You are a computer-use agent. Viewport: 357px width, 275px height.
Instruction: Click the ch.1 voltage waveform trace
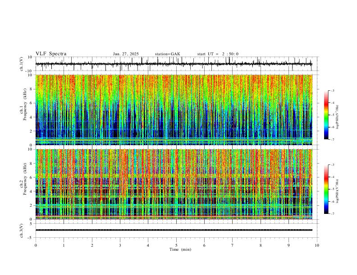(x=174, y=64)
